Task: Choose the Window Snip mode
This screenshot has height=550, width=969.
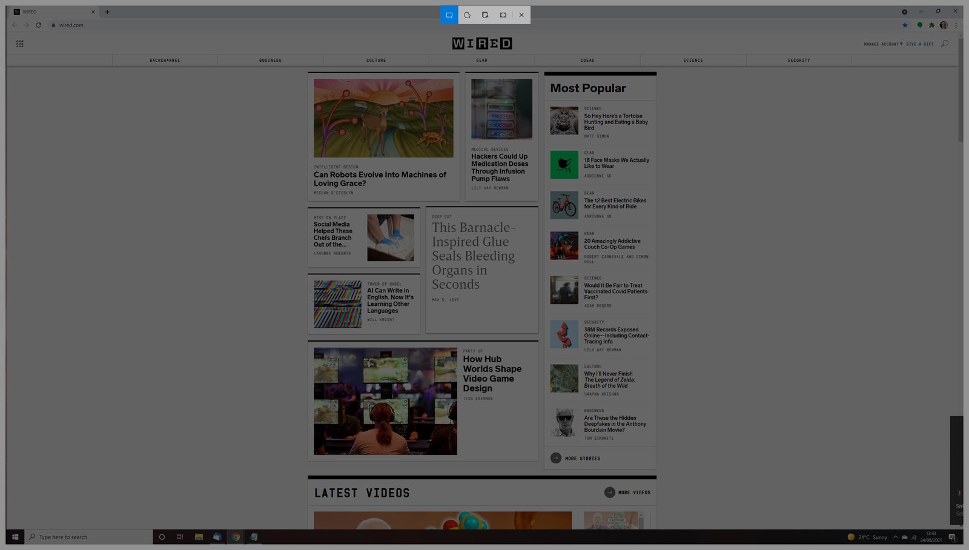Action: pyautogui.click(x=485, y=15)
